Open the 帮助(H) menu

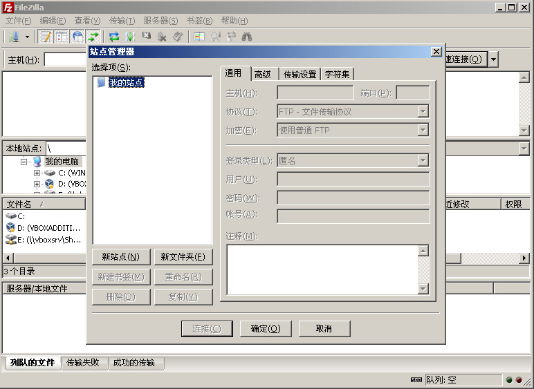pos(234,21)
